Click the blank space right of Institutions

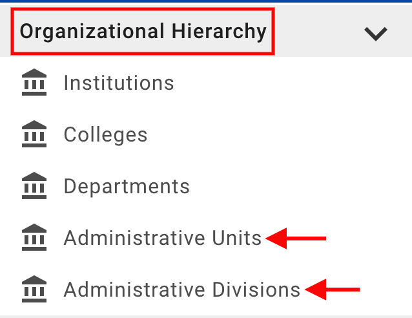pyautogui.click(x=291, y=83)
